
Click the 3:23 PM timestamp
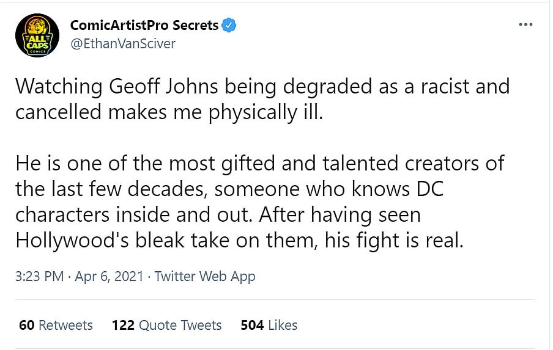click(39, 276)
